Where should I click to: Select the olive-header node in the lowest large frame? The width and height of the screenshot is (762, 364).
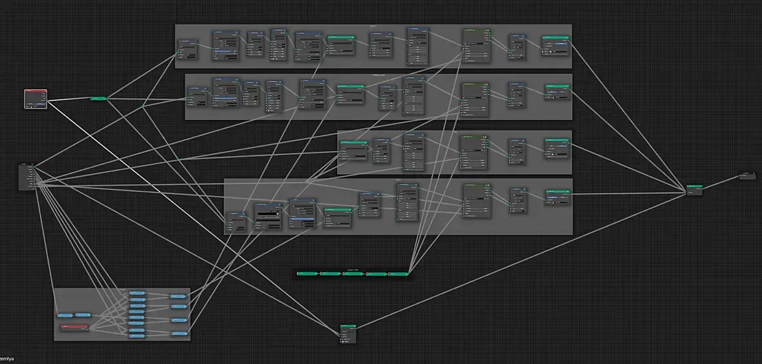click(477, 200)
